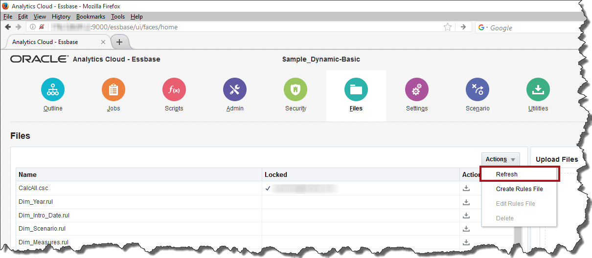This screenshot has width=592, height=258.
Task: Download the CalcAll.csc file
Action: pyautogui.click(x=466, y=188)
